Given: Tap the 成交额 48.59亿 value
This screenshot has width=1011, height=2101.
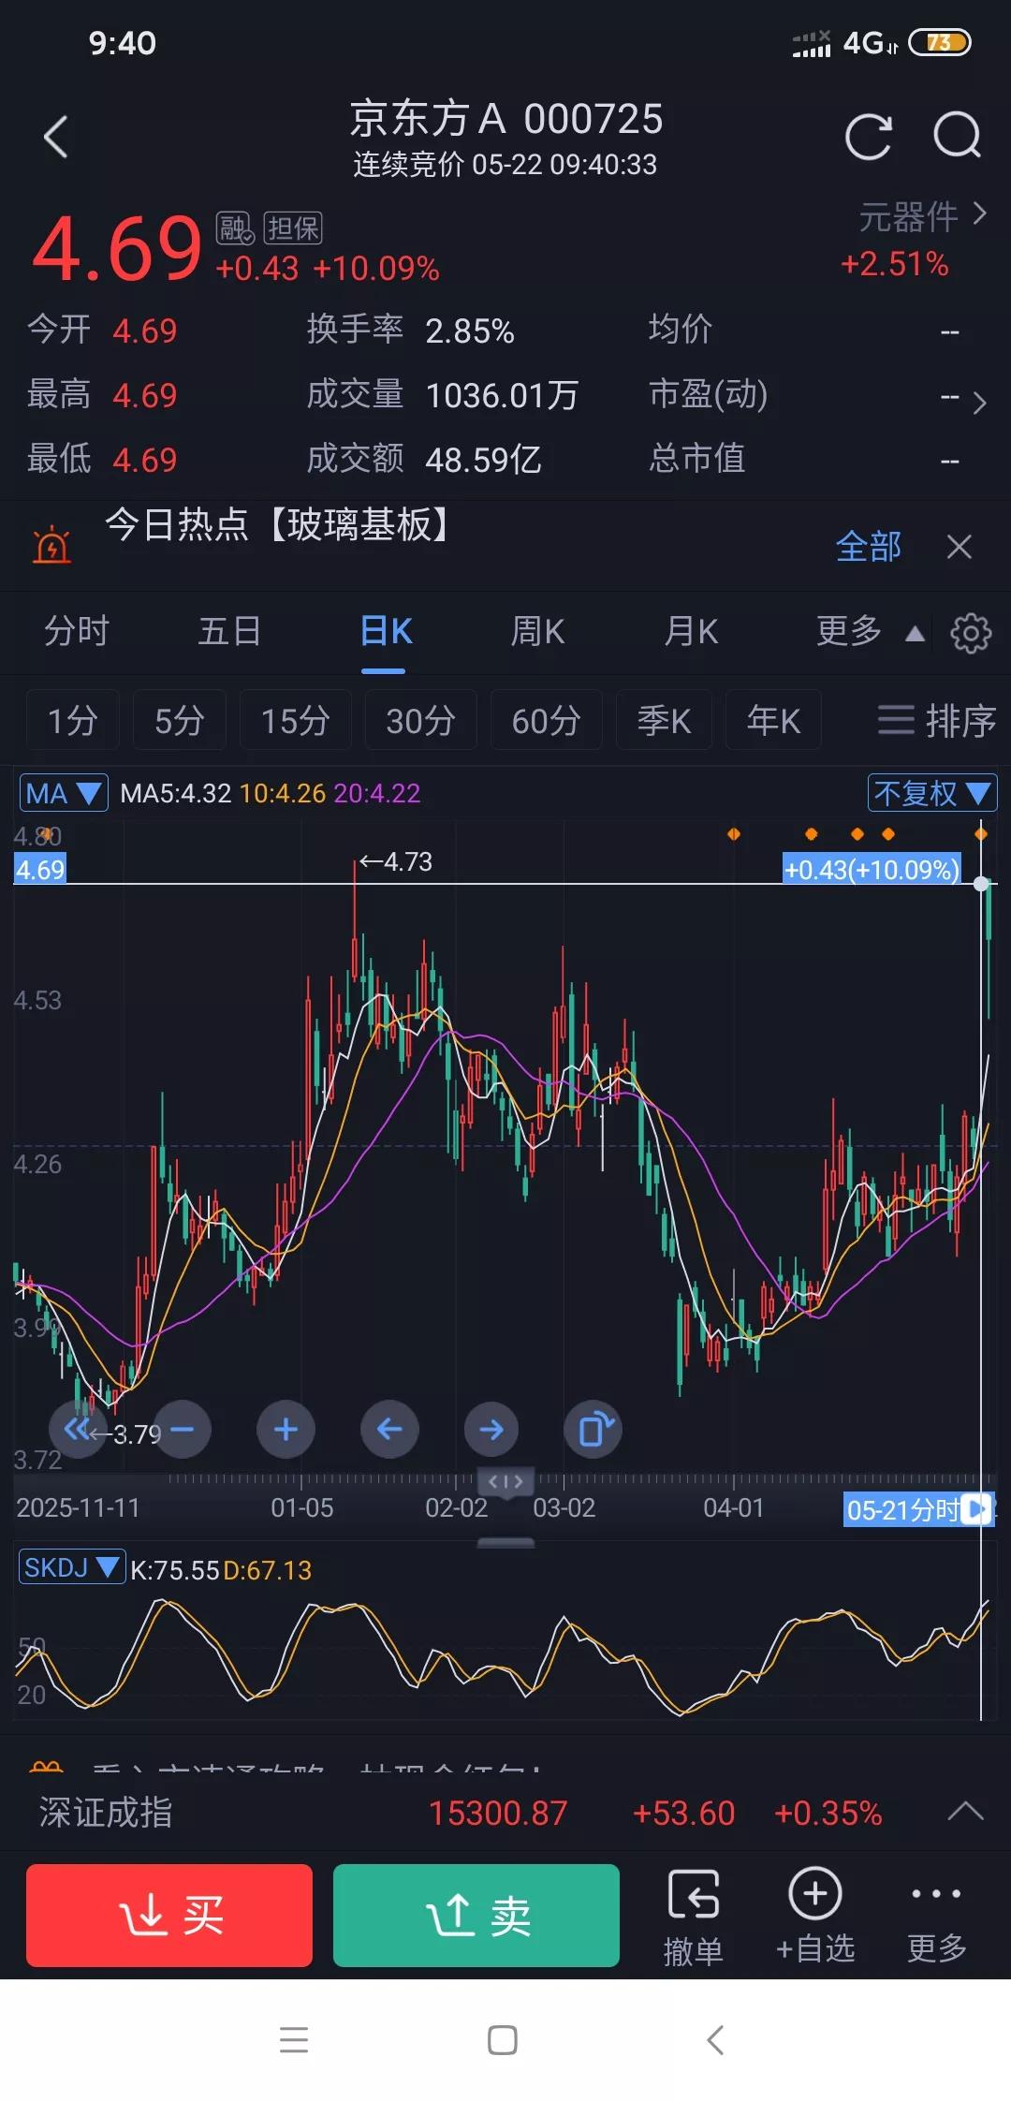Looking at the screenshot, I should point(483,460).
